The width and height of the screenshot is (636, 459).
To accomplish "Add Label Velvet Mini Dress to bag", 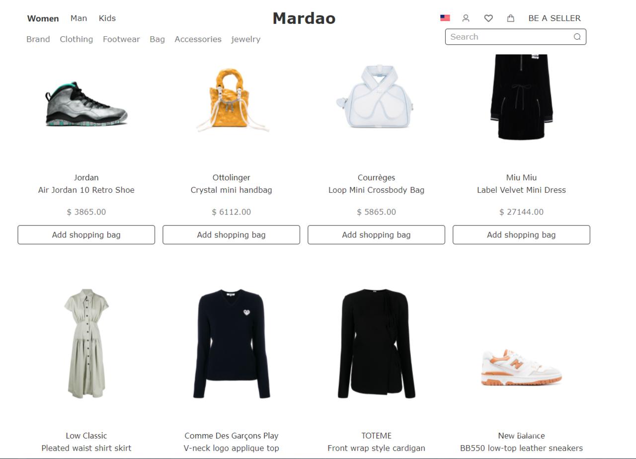I will (521, 235).
